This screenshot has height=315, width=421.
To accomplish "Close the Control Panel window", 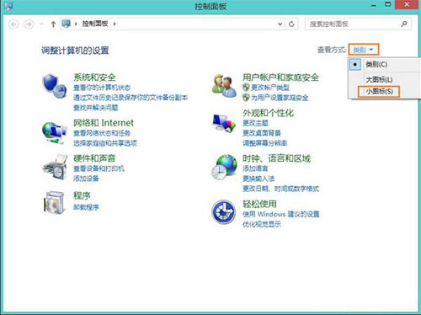I will (x=408, y=5).
